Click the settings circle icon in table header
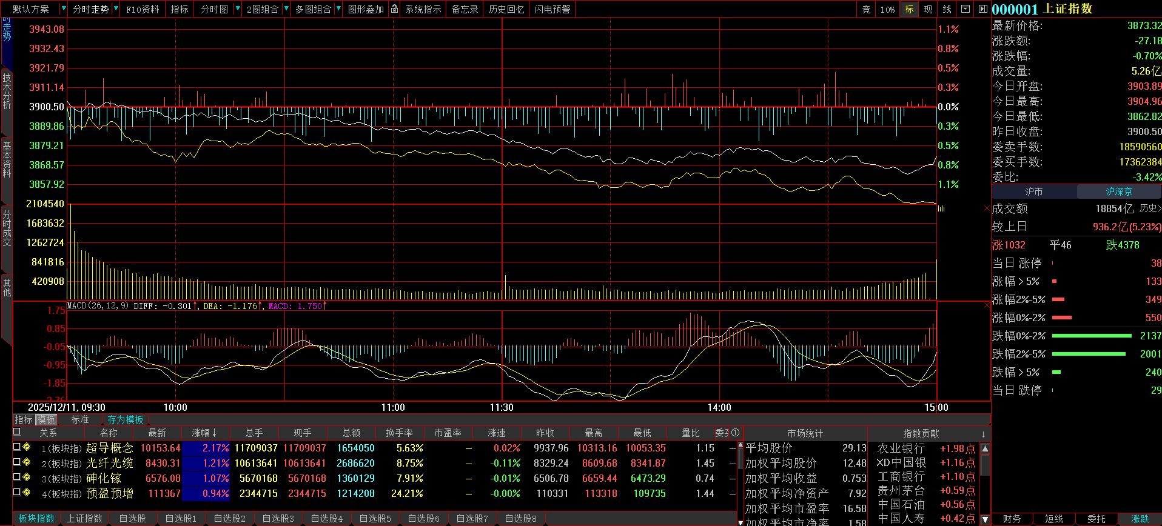 click(x=736, y=433)
